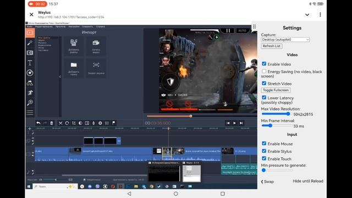
Task: Open the Animation running man icon
Action: (30, 92)
